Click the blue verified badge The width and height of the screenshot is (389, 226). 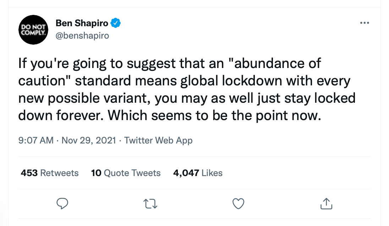click(116, 23)
